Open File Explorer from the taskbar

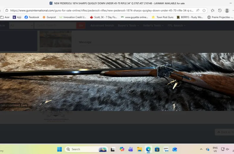click(139, 149)
